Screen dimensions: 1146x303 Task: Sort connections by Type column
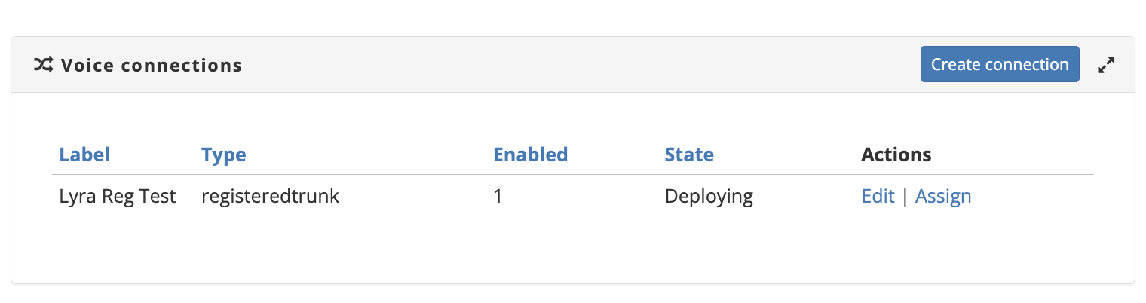point(224,155)
